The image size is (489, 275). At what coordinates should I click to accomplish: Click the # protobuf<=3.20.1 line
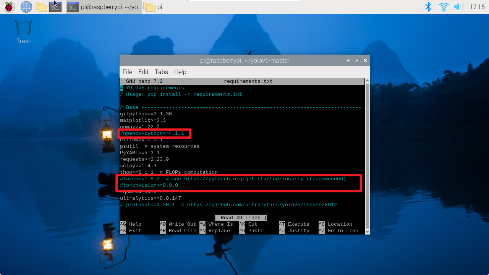(x=228, y=205)
